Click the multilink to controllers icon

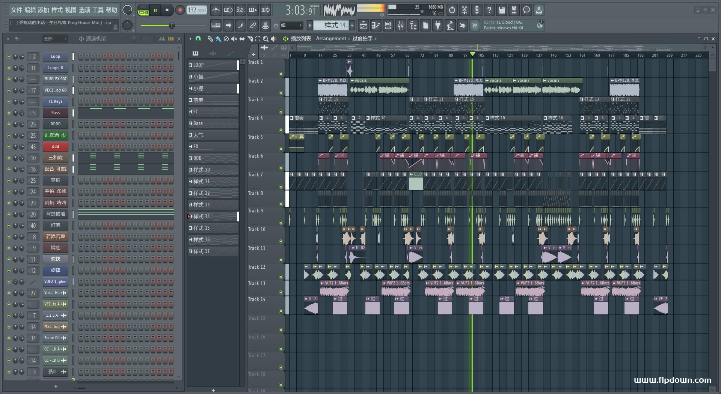coord(265,26)
